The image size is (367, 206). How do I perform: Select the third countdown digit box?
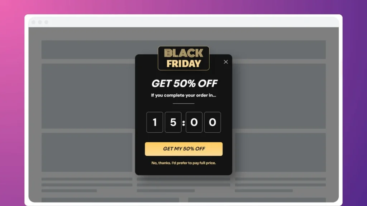(x=194, y=122)
